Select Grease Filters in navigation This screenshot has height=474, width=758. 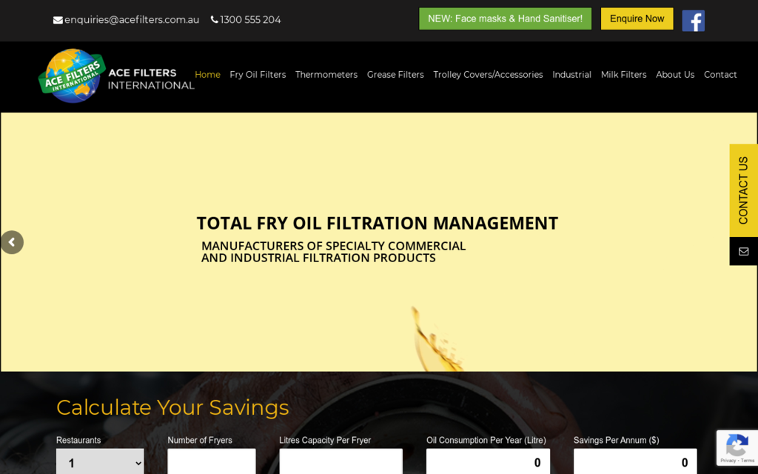click(x=395, y=75)
